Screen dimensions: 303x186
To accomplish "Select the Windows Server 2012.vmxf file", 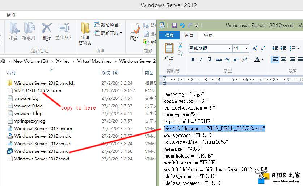I will click(38, 159).
